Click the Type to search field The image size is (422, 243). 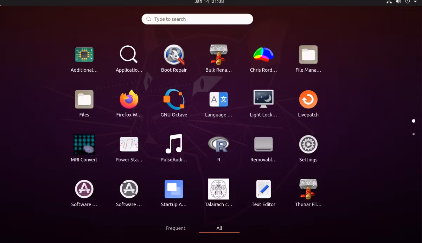[x=197, y=19]
